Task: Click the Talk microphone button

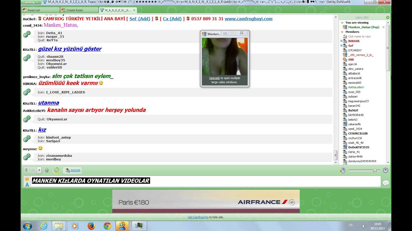Action: coord(30,170)
